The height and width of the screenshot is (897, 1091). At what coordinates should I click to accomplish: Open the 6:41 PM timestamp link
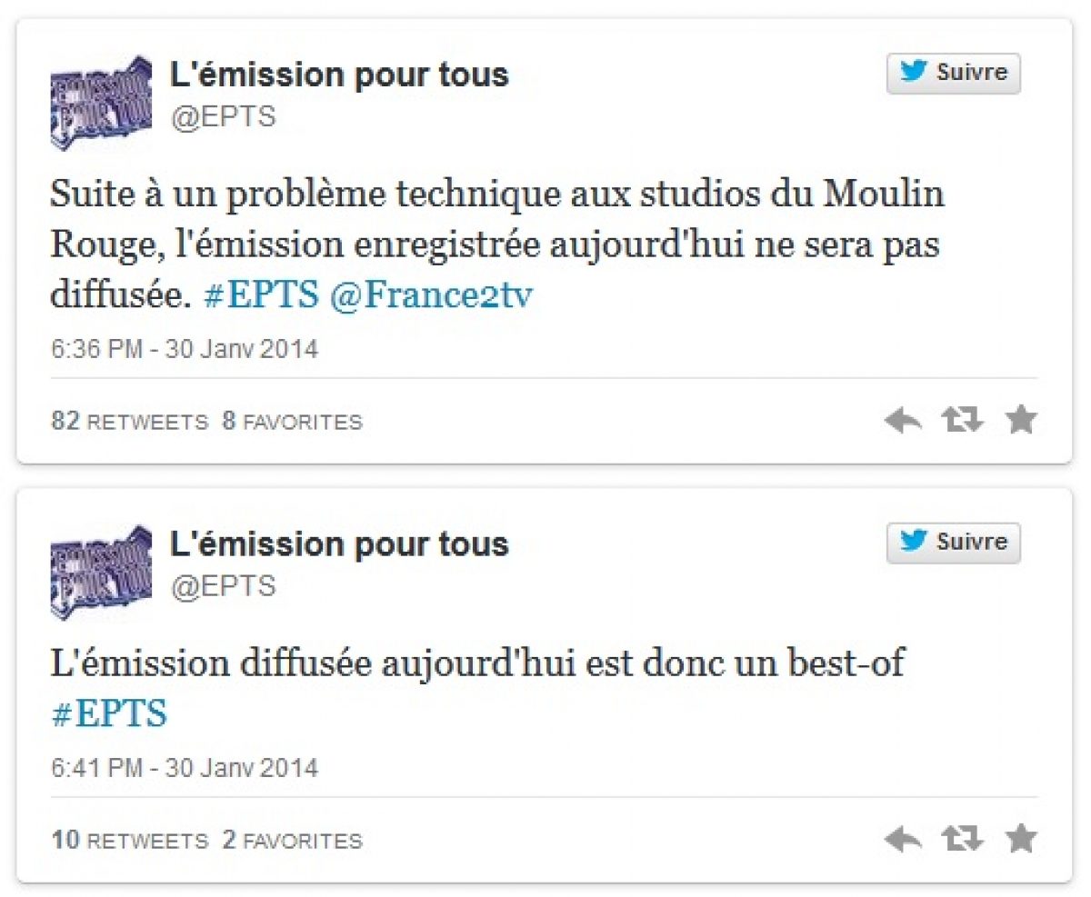185,768
